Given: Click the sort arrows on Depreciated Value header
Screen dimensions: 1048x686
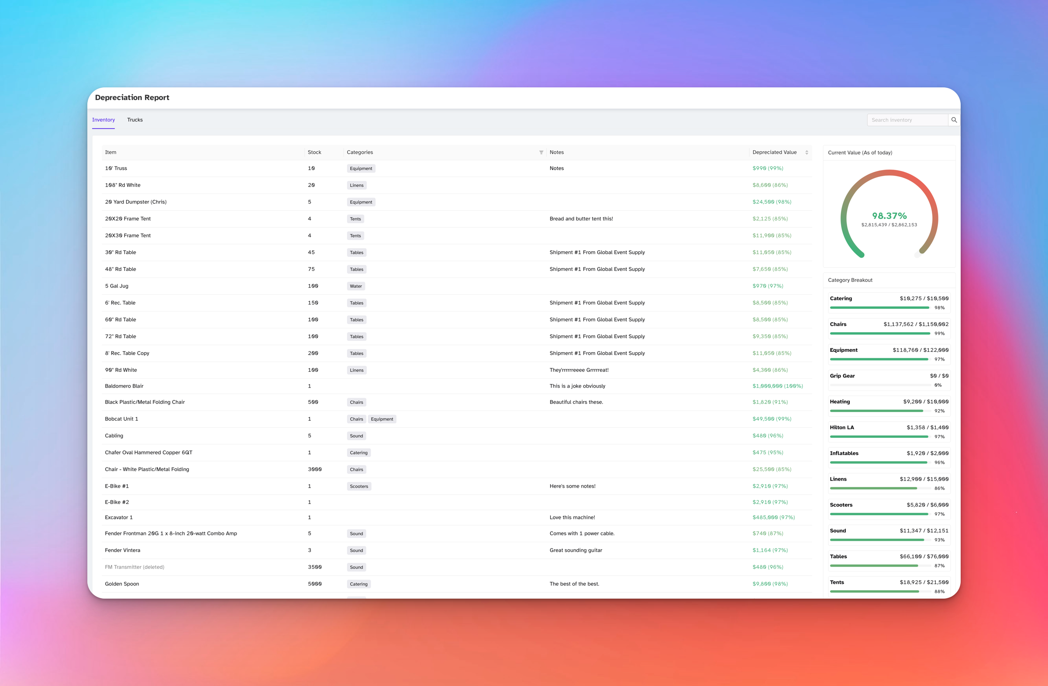Looking at the screenshot, I should click(x=806, y=152).
